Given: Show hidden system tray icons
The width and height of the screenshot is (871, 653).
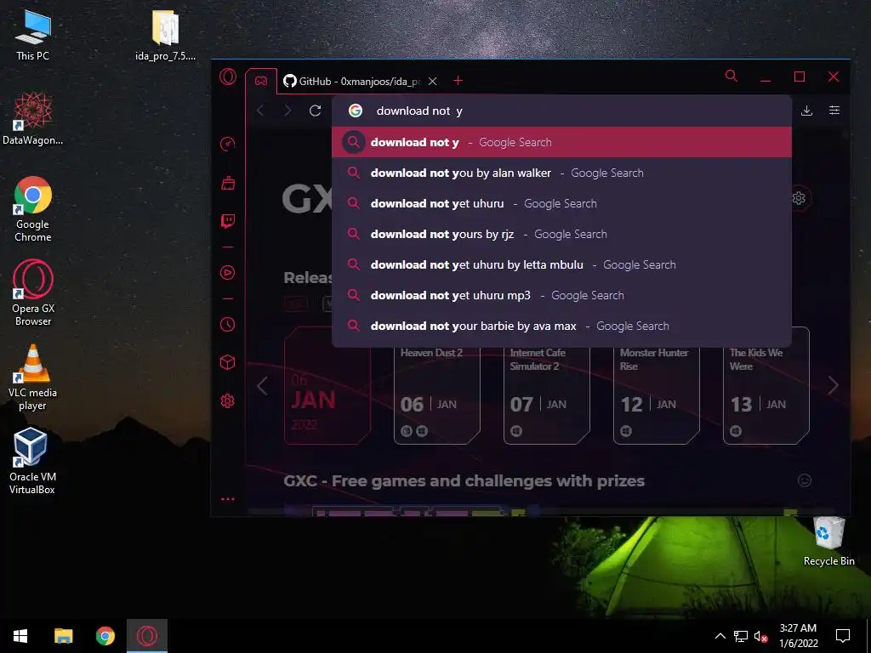Looking at the screenshot, I should [720, 636].
